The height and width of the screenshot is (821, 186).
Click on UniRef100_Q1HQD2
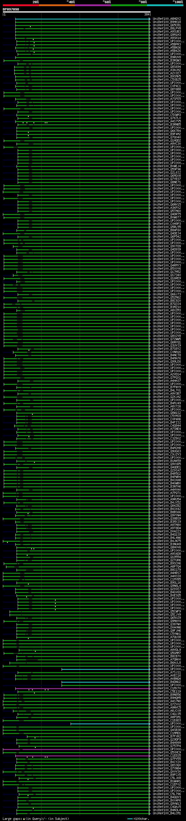coord(167,141)
